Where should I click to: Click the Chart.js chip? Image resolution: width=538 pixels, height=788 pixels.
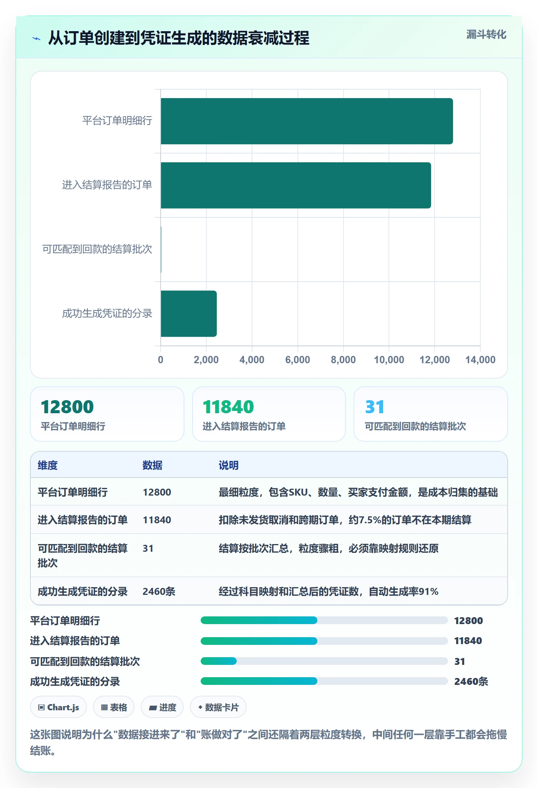(x=58, y=707)
